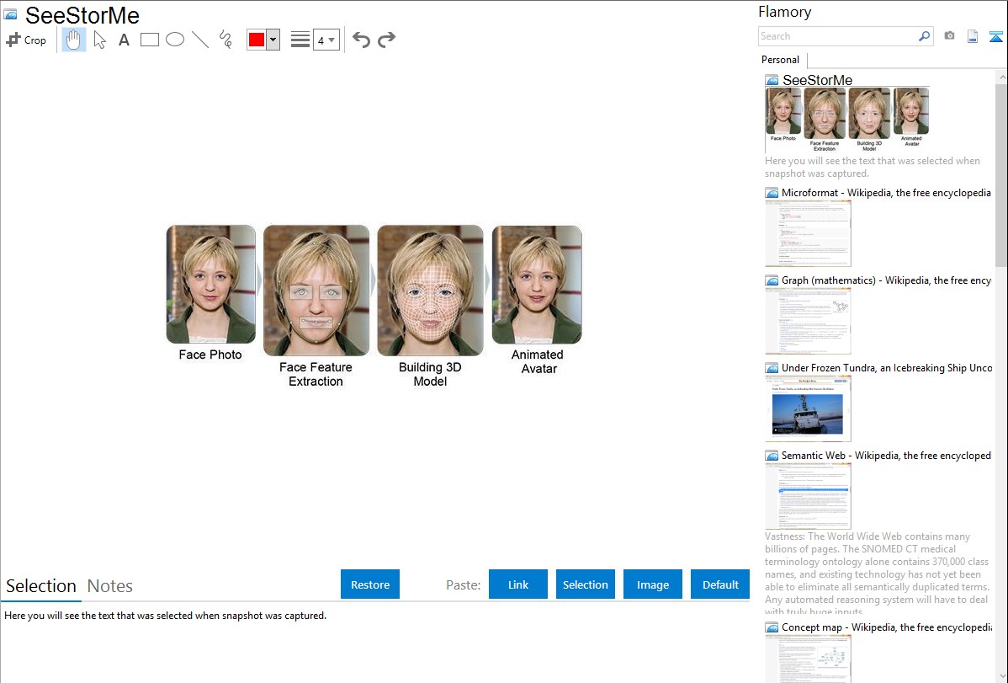Redo the last edit

click(386, 40)
